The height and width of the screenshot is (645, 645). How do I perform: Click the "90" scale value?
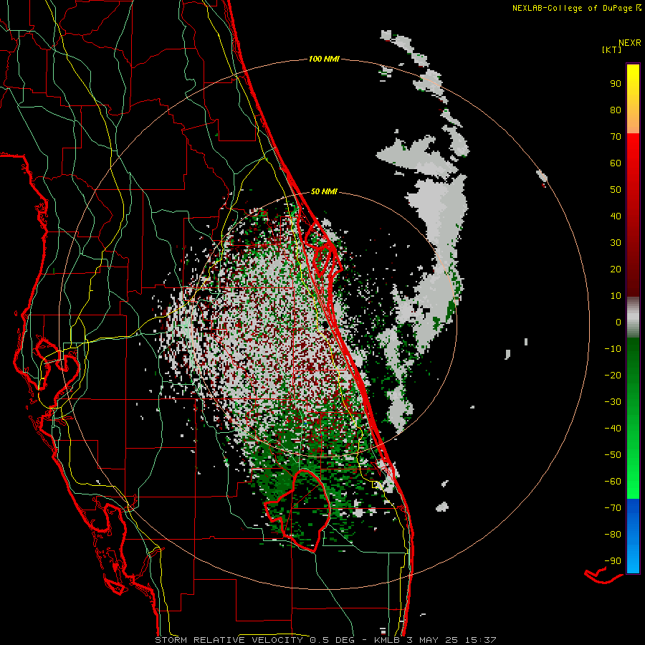pyautogui.click(x=616, y=84)
